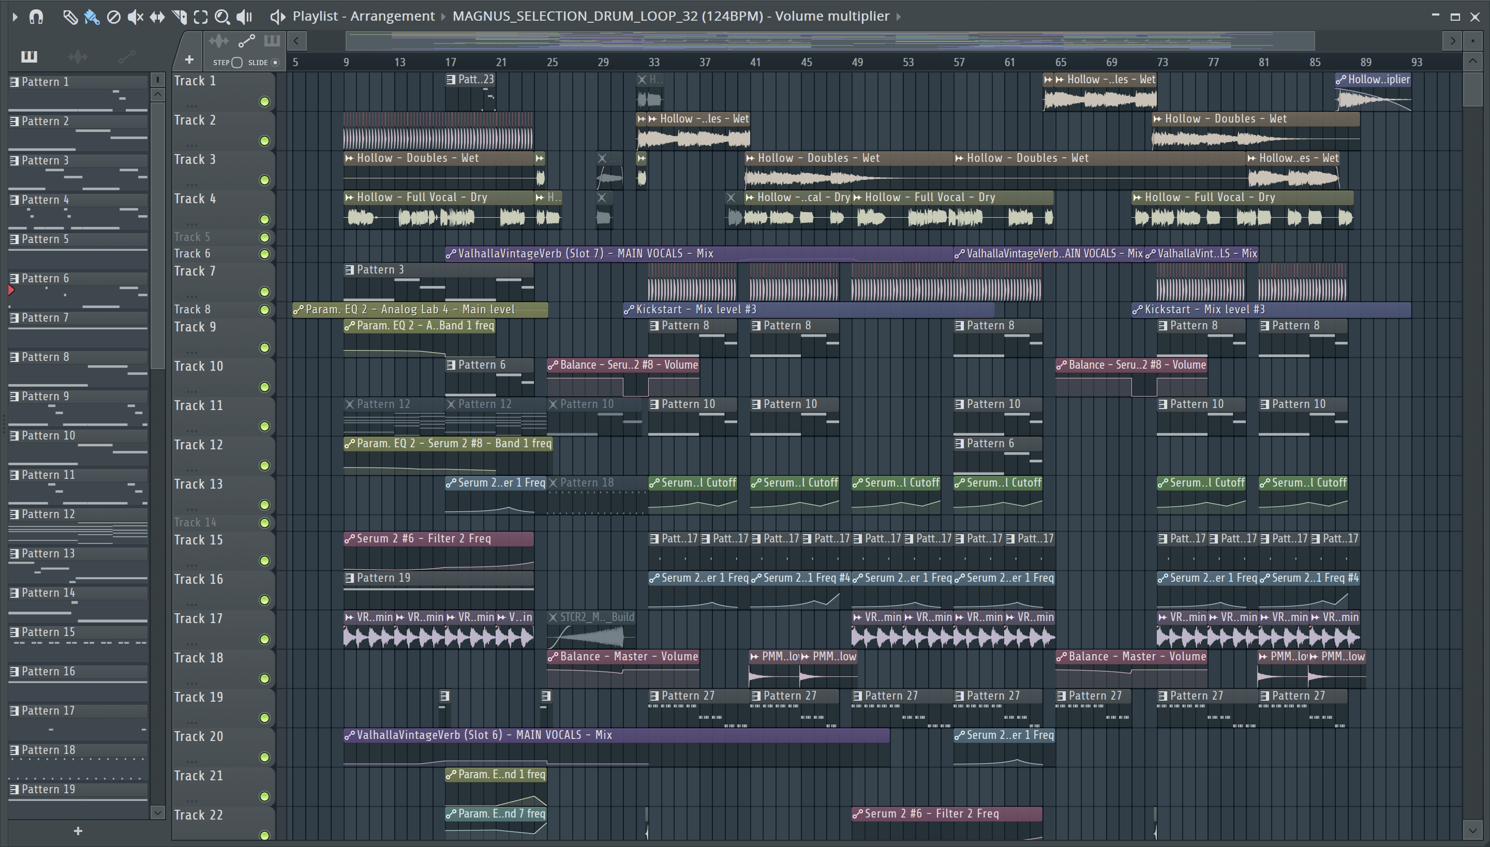Open menu icon of ValhallaVintageVerb (Slot 6) clip
The image size is (1490, 847).
(x=349, y=735)
